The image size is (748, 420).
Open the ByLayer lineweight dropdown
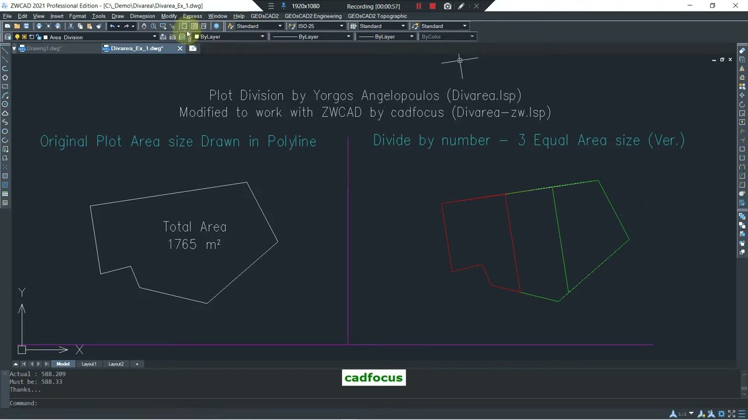click(411, 37)
